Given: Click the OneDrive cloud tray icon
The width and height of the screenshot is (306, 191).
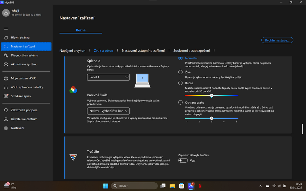Looking at the screenshot, I should 268,186.
